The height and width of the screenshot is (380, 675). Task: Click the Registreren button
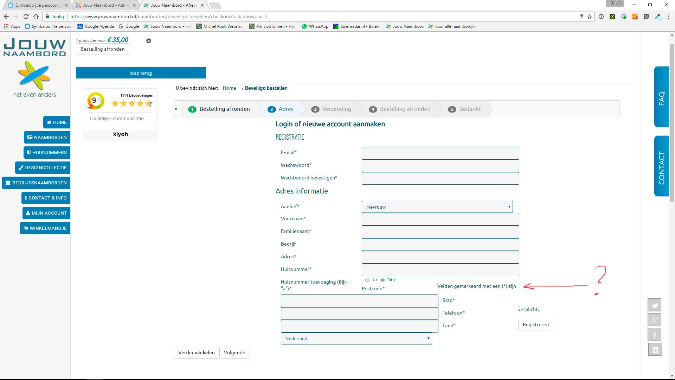535,324
